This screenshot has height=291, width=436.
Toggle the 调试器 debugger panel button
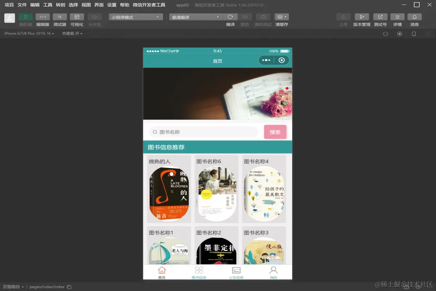click(60, 17)
